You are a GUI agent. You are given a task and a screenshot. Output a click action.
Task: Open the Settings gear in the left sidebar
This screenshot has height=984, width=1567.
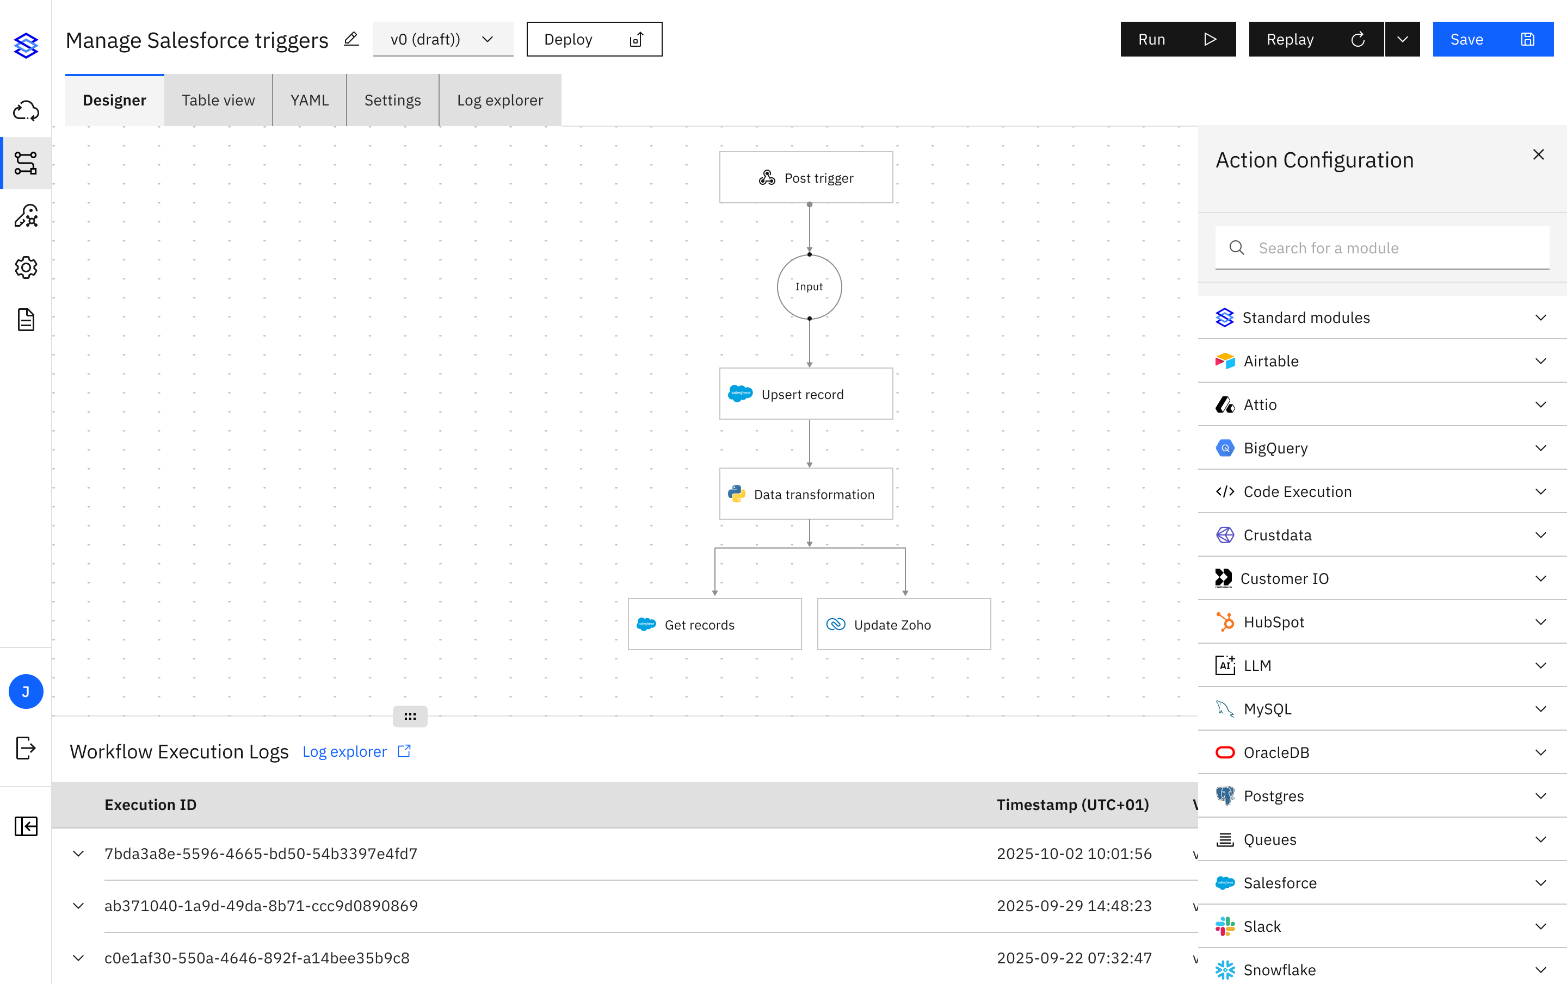click(26, 267)
